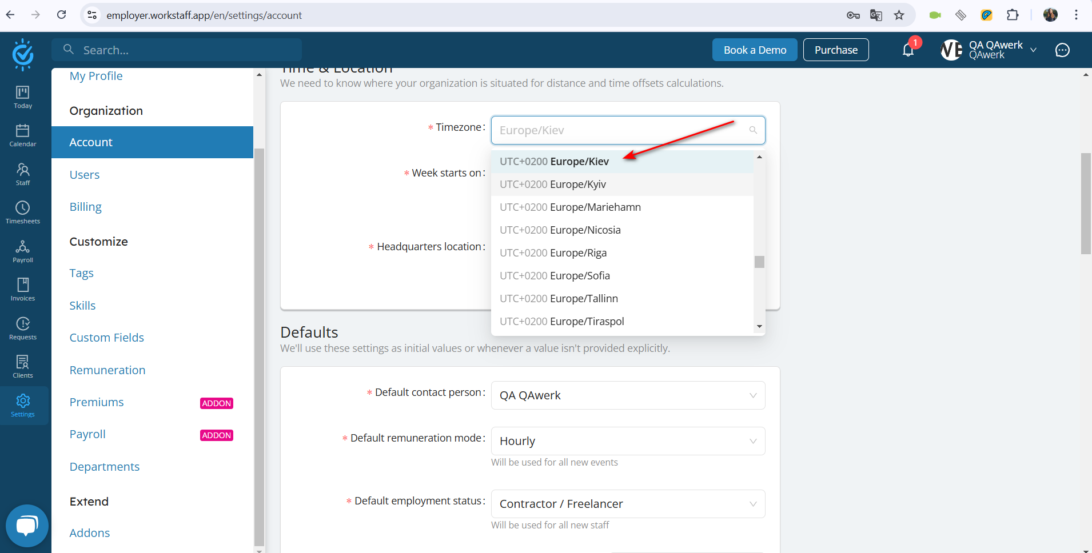Open the QA QAwerk account dropdown

[990, 50]
